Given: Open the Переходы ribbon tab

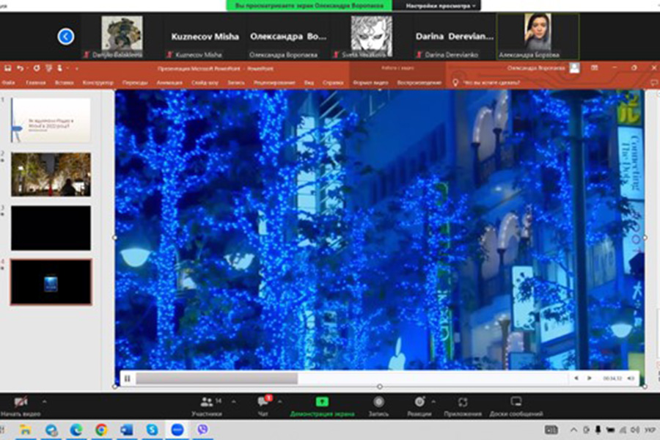Looking at the screenshot, I should (135, 83).
